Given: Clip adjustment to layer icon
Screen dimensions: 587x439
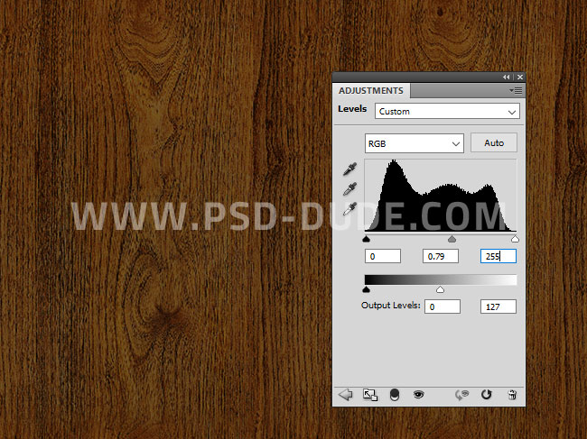Looking at the screenshot, I should [395, 395].
